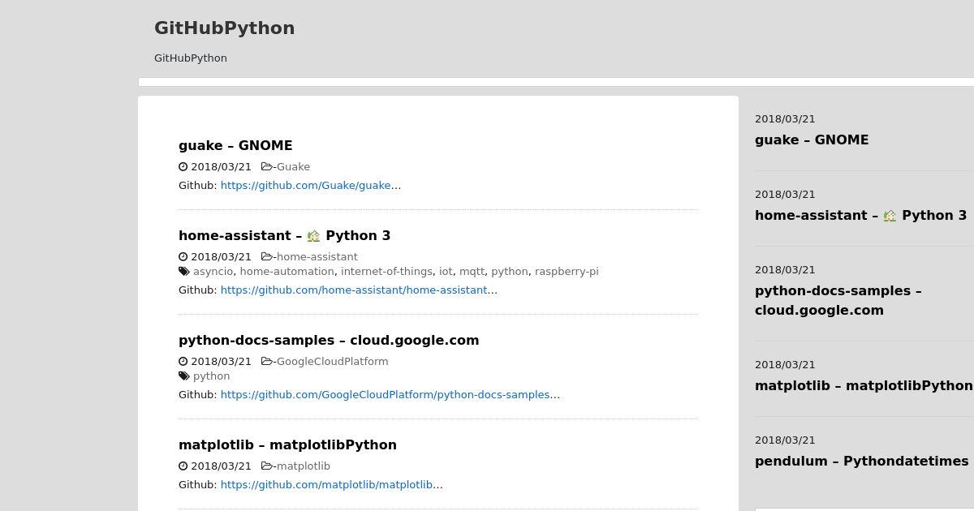Image resolution: width=974 pixels, height=511 pixels.
Task: Click folder icon before matplotlib category
Action: coord(267,466)
